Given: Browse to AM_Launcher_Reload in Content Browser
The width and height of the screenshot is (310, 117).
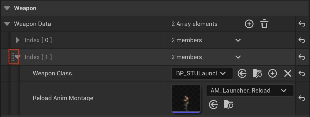Looking at the screenshot, I should [x=228, y=104].
